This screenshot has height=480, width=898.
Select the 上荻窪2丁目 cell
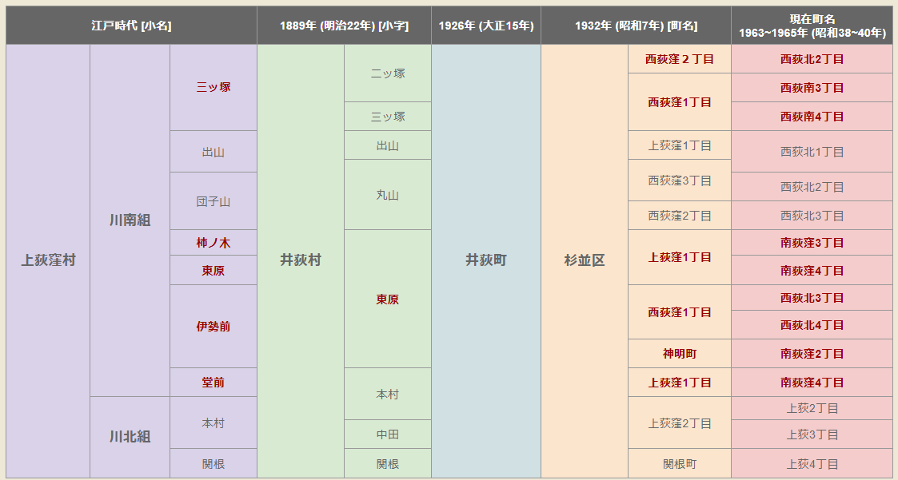tap(680, 422)
